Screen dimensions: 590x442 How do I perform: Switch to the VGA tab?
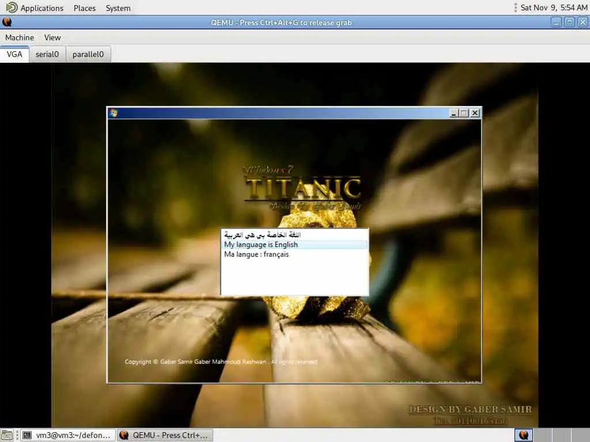[14, 55]
